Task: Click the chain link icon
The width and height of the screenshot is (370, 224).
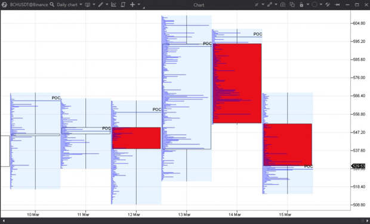Action: [270, 5]
